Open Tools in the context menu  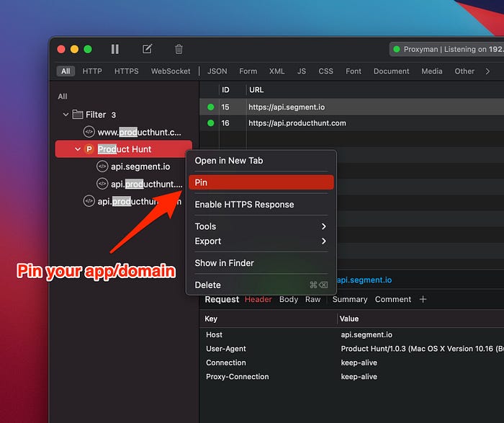261,226
